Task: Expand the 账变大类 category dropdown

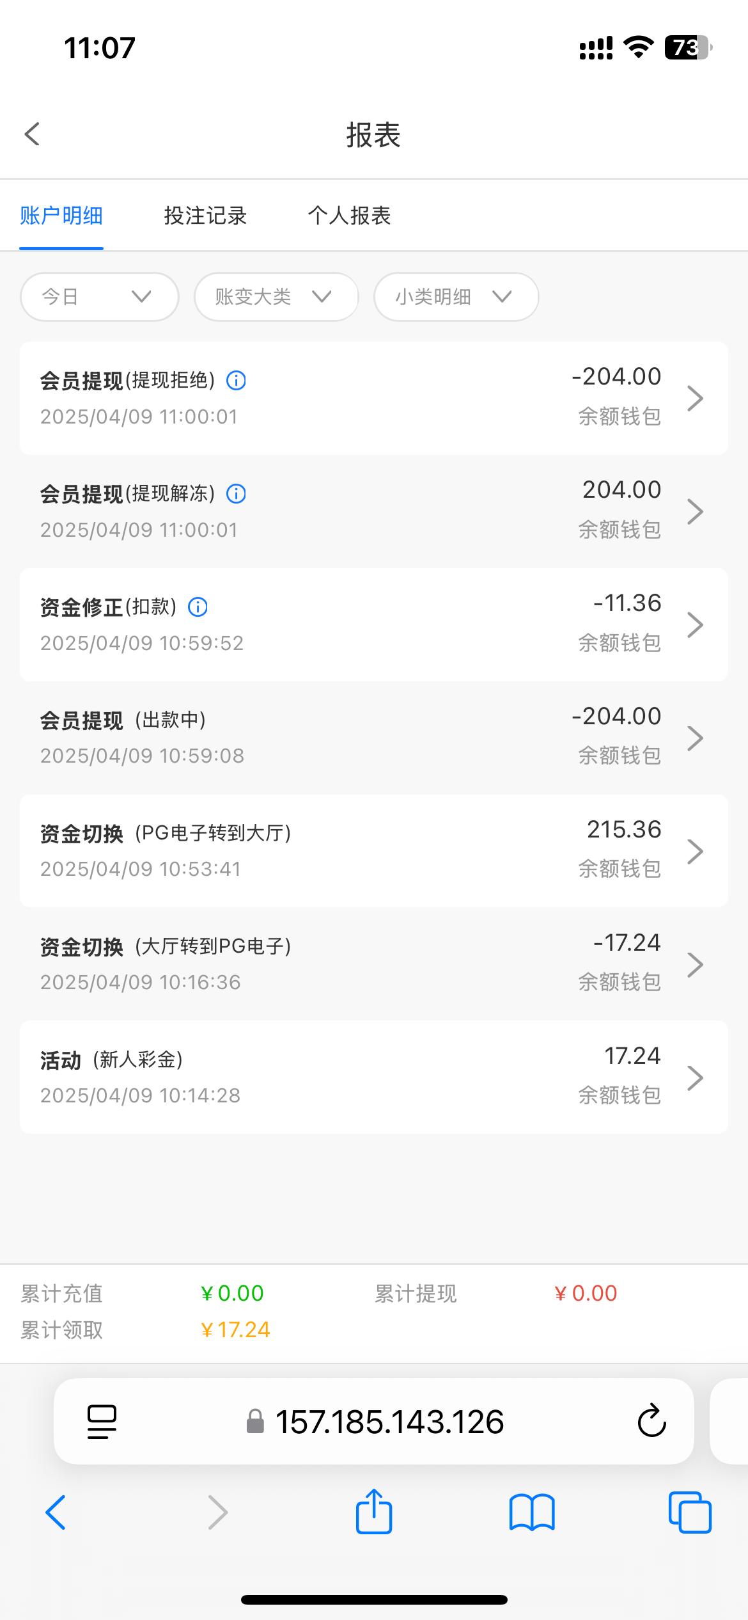Action: click(x=276, y=297)
